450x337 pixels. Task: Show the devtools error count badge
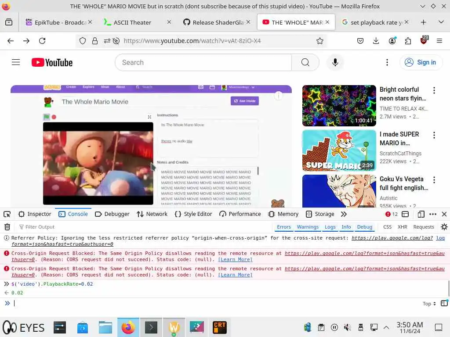click(392, 214)
